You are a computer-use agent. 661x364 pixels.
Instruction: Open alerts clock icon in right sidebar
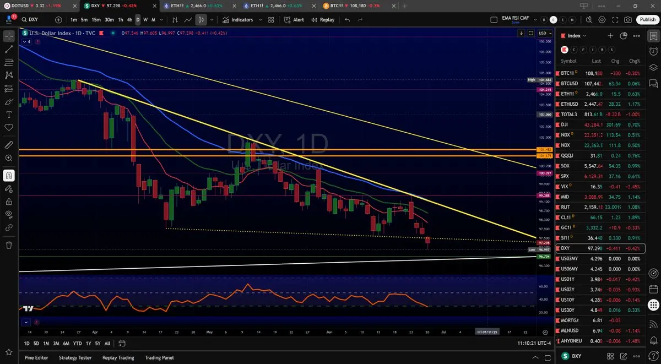[x=653, y=51]
